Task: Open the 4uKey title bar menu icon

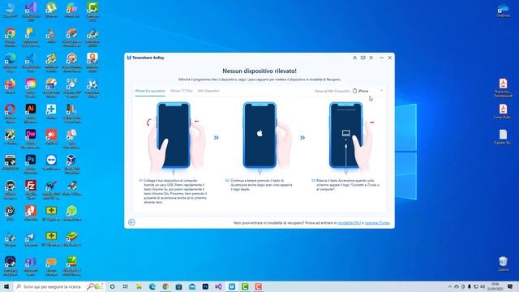Action: pyautogui.click(x=371, y=58)
